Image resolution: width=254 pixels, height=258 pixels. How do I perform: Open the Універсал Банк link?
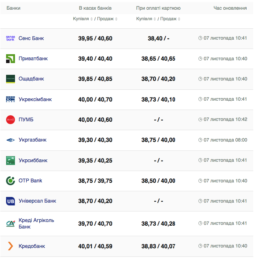(37, 201)
